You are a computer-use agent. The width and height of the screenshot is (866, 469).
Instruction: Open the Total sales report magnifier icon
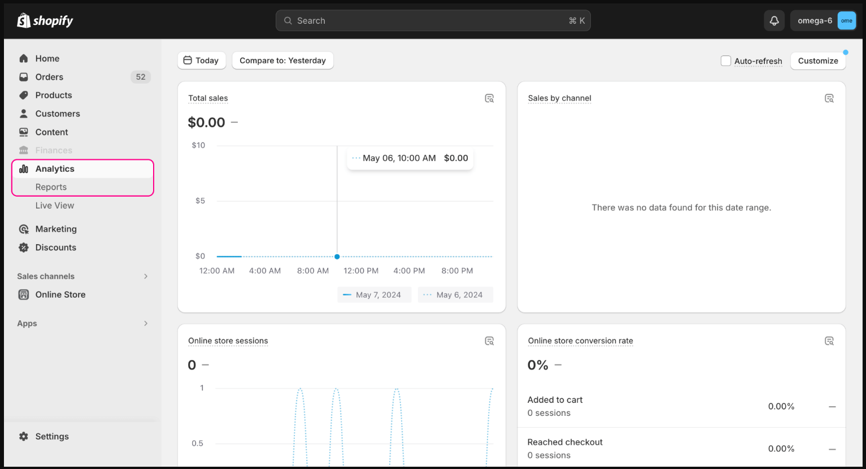pos(489,98)
